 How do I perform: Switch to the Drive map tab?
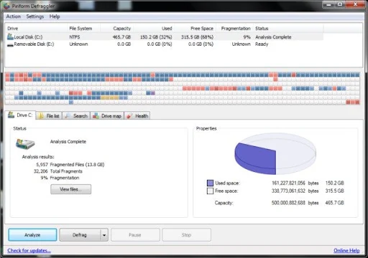coord(107,116)
